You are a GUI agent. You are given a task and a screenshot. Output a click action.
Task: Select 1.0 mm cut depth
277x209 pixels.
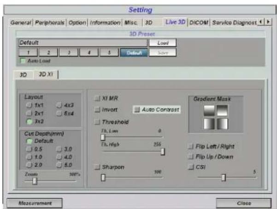[x=29, y=157]
